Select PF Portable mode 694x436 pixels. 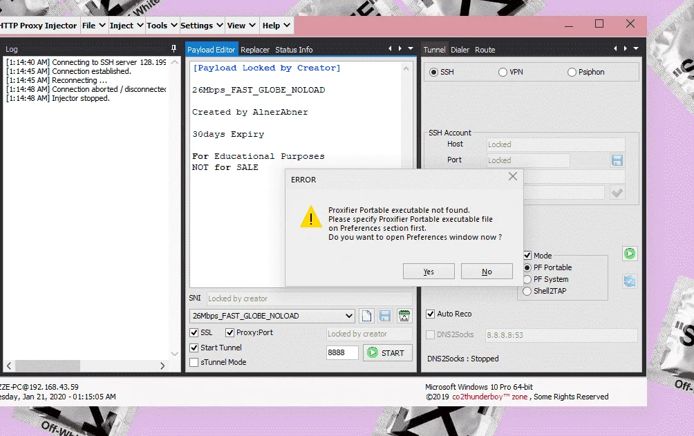(527, 267)
